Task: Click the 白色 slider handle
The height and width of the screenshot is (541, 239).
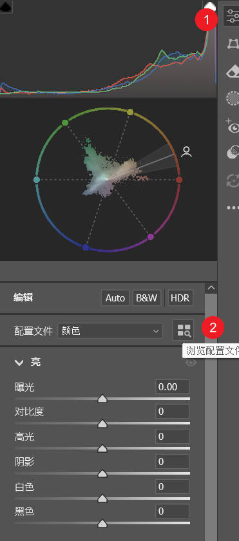Action: [x=102, y=498]
